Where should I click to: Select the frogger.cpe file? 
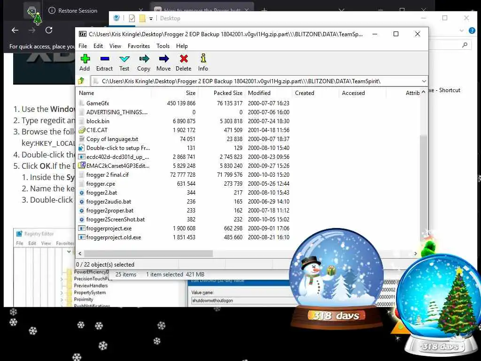(x=101, y=184)
